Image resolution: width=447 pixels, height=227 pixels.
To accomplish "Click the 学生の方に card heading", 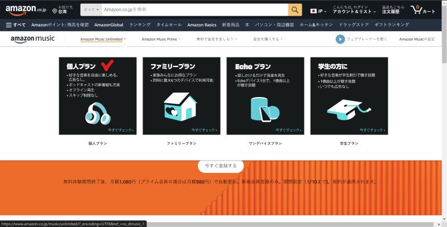I will pos(332,66).
